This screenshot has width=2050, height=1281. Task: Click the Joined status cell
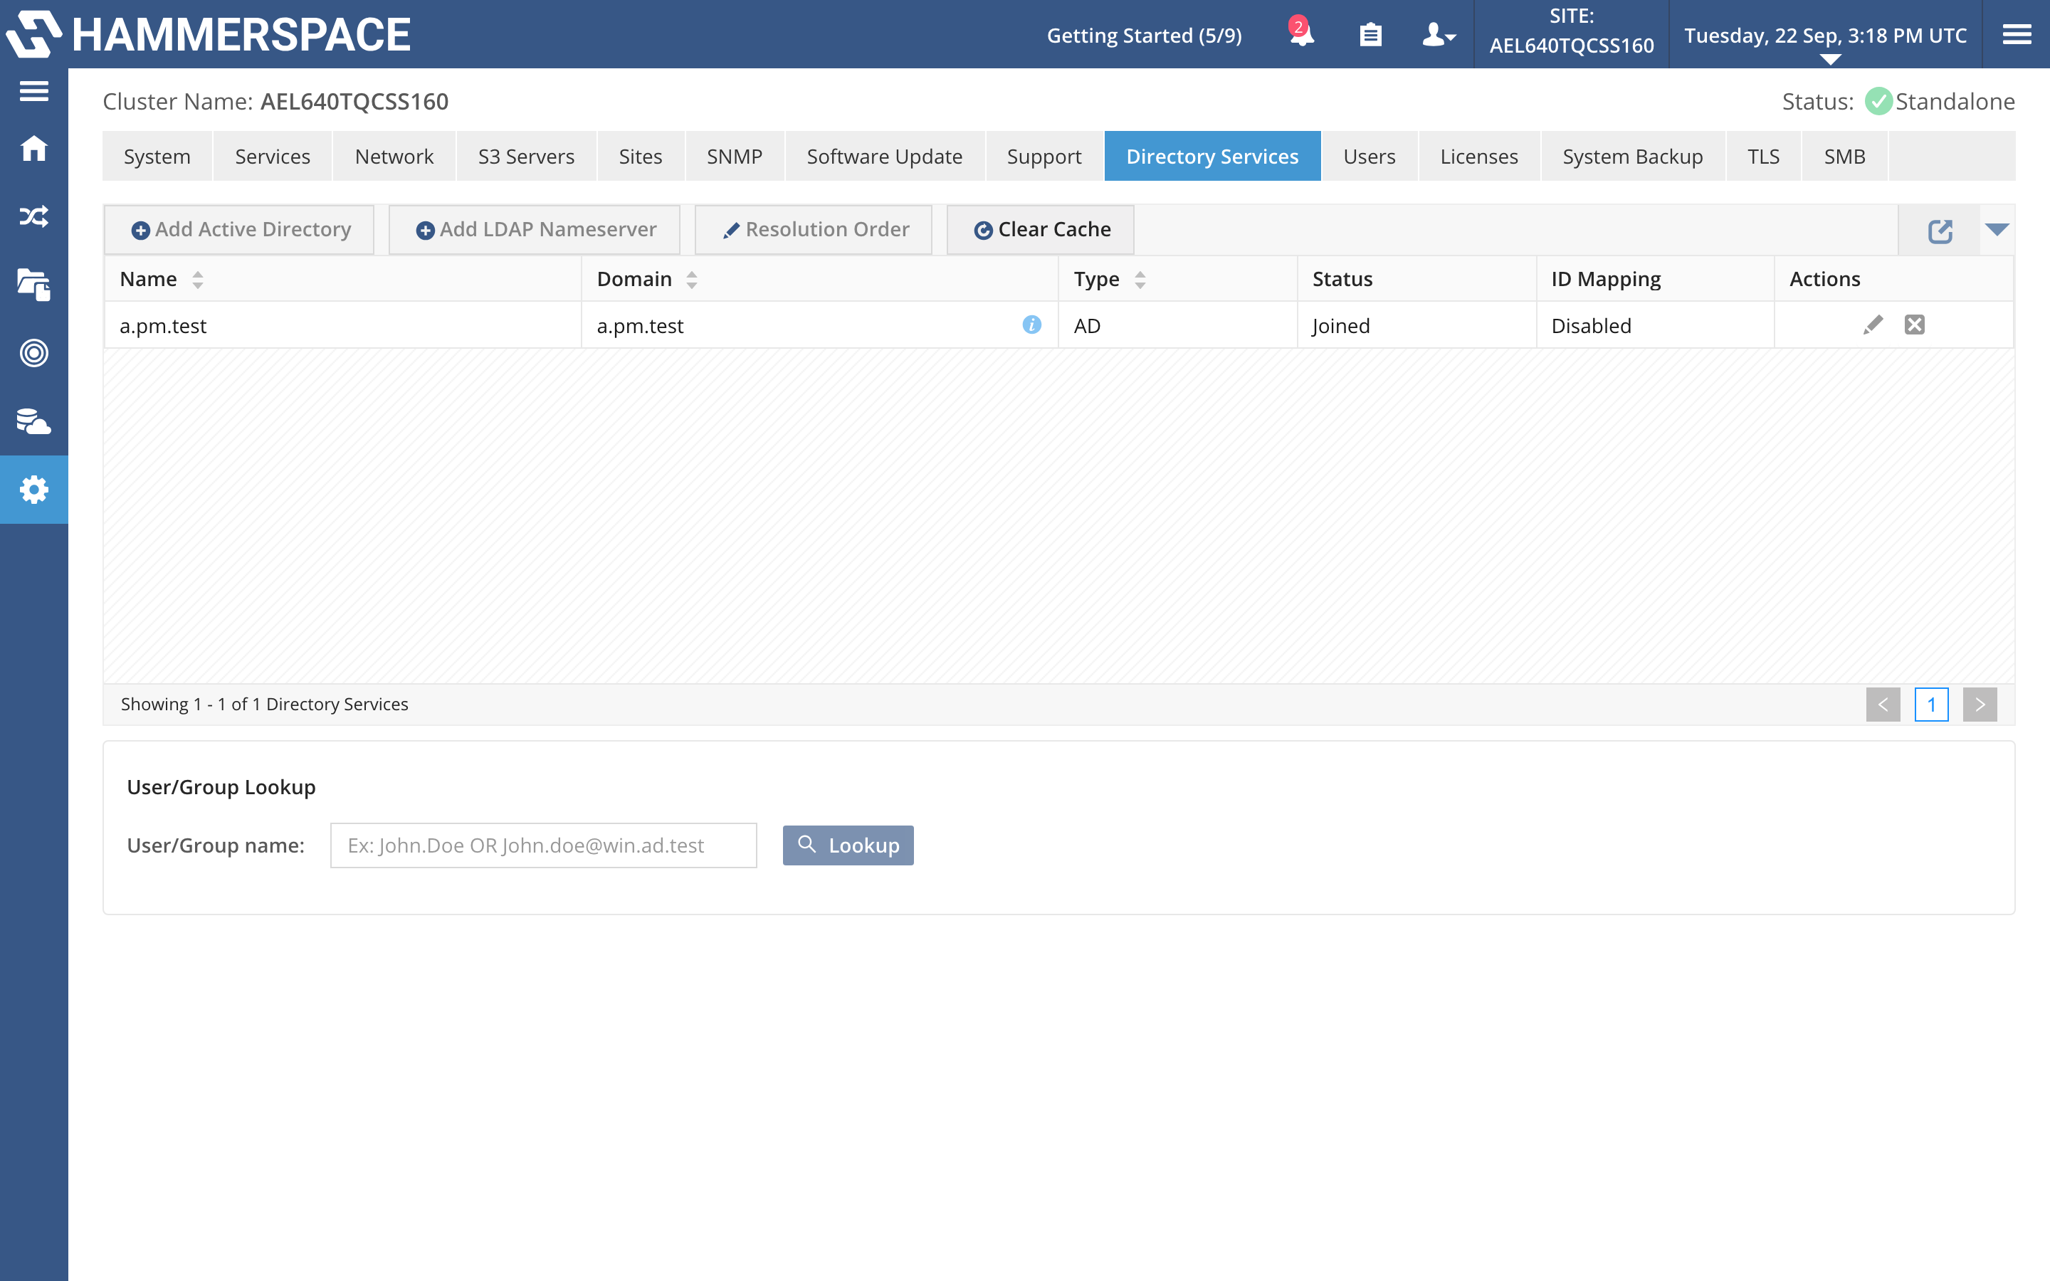point(1416,325)
